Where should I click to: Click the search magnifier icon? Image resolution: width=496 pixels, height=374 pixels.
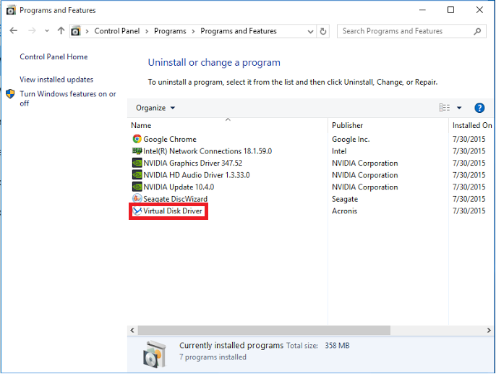pos(477,31)
